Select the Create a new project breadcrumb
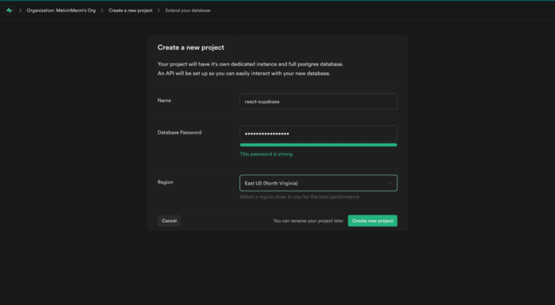 131,10
